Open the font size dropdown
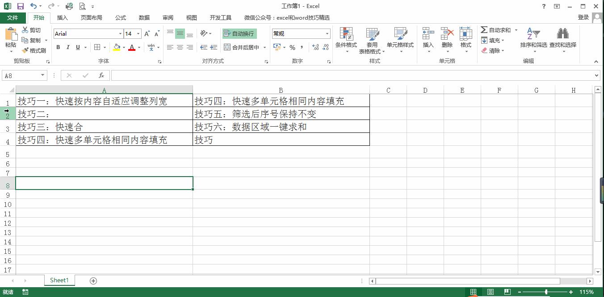The width and height of the screenshot is (604, 297). [x=138, y=33]
